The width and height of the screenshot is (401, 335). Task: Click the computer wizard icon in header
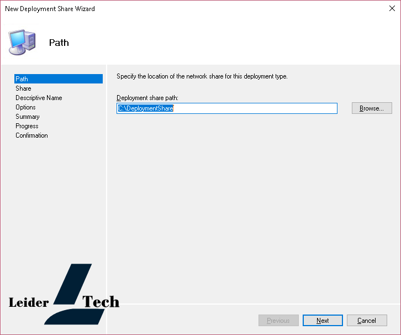tap(22, 42)
